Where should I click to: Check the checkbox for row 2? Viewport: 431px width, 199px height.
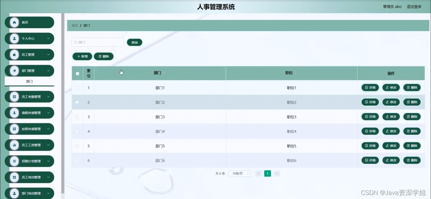tap(77, 102)
